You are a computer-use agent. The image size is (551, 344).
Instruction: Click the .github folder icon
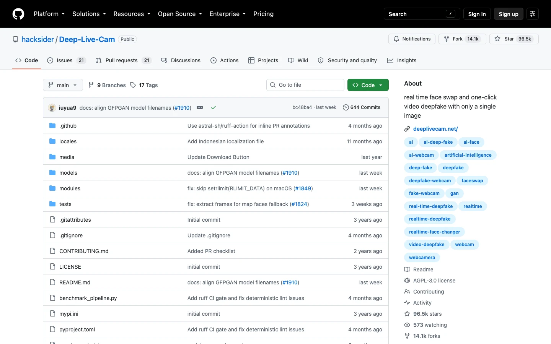tap(52, 126)
